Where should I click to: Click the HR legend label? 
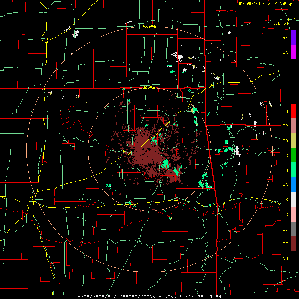285,155
